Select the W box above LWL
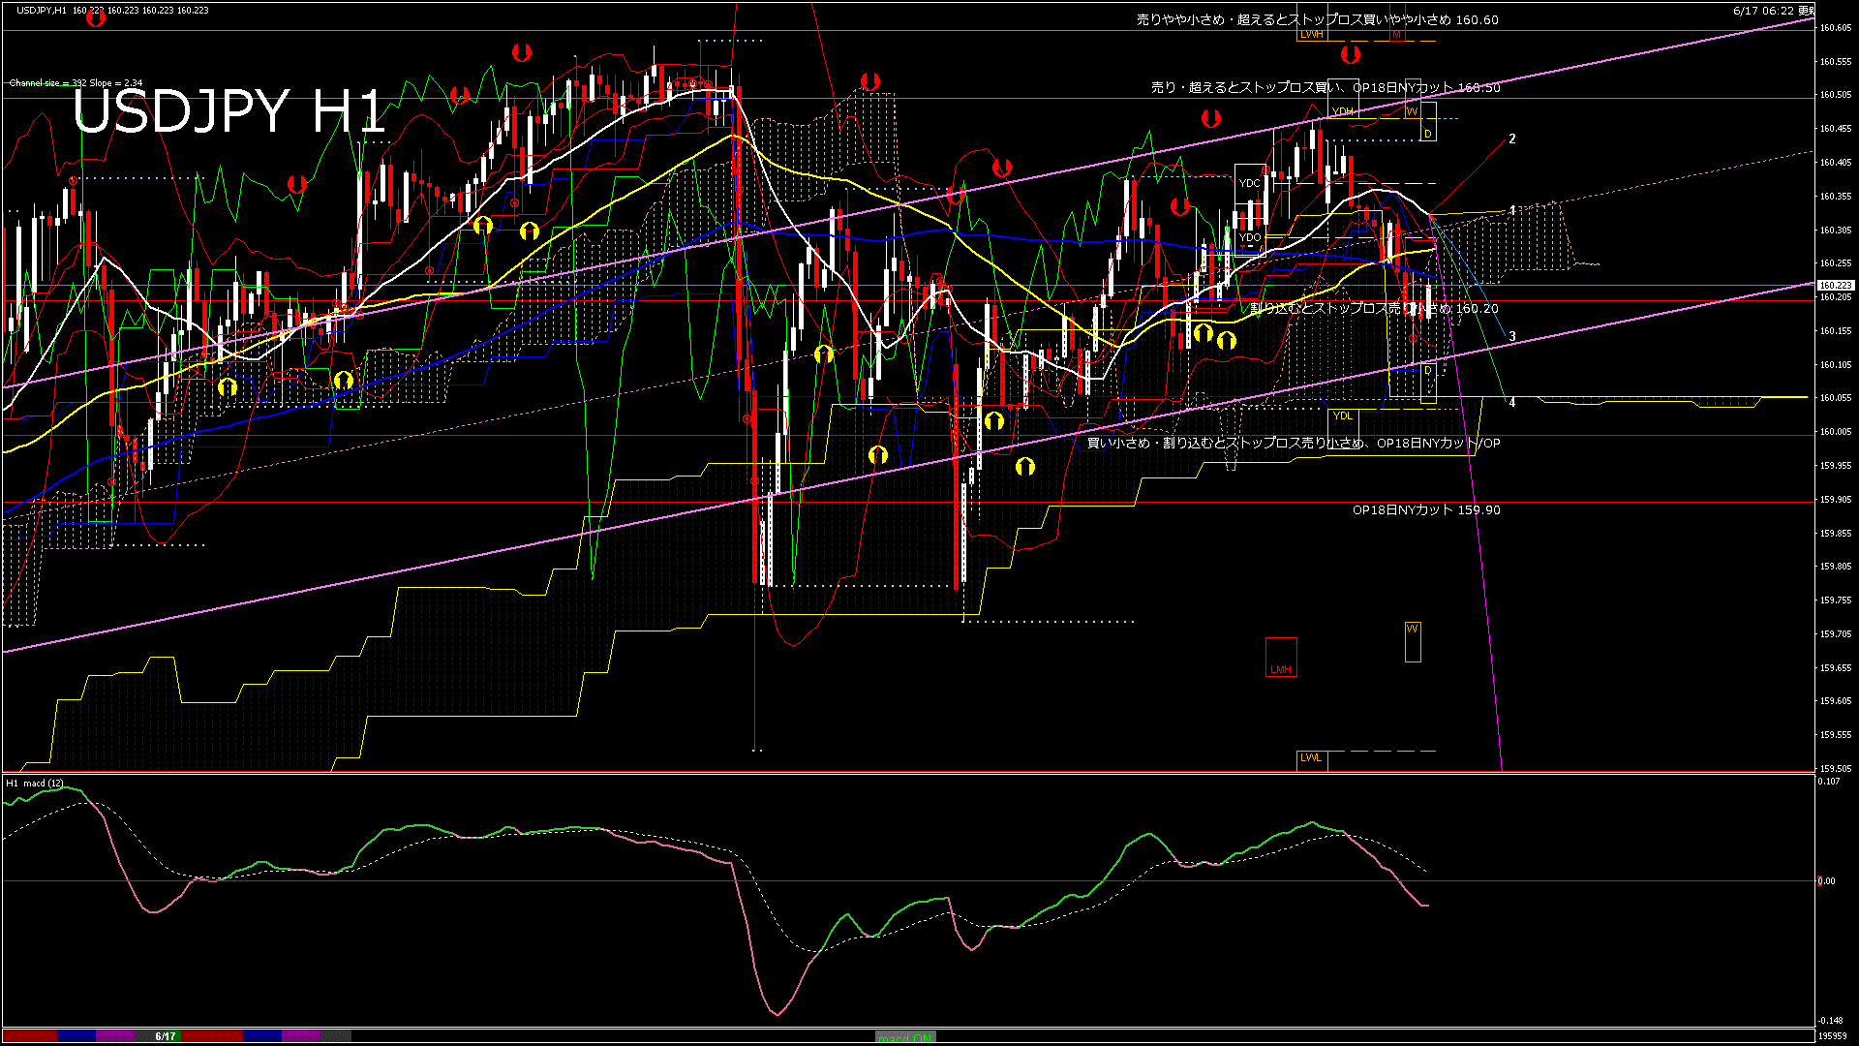Viewport: 1859px width, 1046px height. click(x=1413, y=642)
